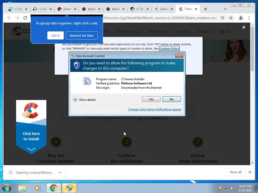The height and width of the screenshot is (193, 258).
Task: Close the Thank tab
Action: point(196,9)
